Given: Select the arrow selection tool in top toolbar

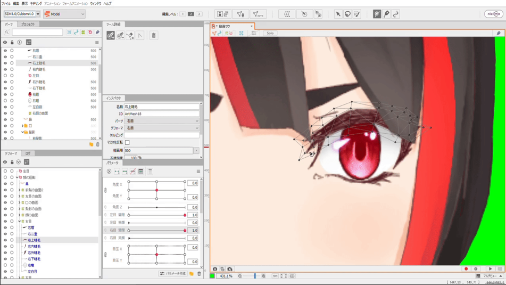Looking at the screenshot, I should pyautogui.click(x=338, y=14).
